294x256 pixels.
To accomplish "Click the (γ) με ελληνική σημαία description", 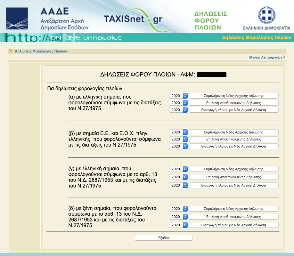I will [x=113, y=177].
